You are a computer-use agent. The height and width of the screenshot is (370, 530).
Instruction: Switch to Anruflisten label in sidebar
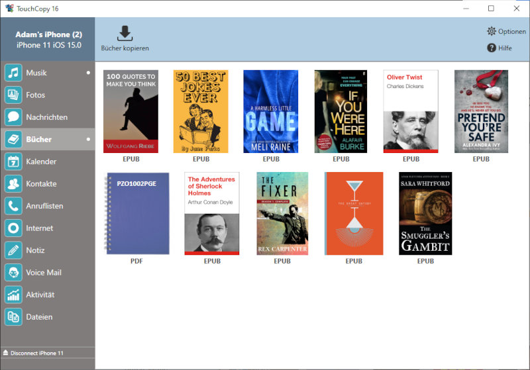point(44,206)
